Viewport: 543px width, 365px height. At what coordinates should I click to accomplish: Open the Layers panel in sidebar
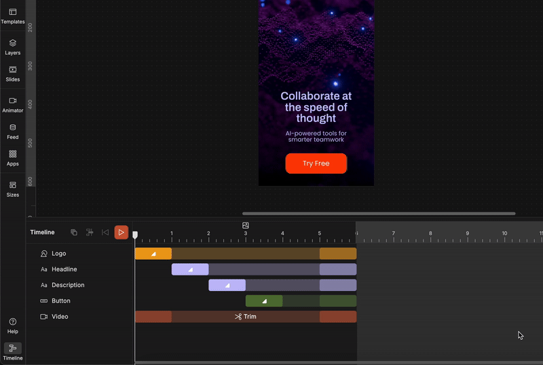tap(12, 47)
